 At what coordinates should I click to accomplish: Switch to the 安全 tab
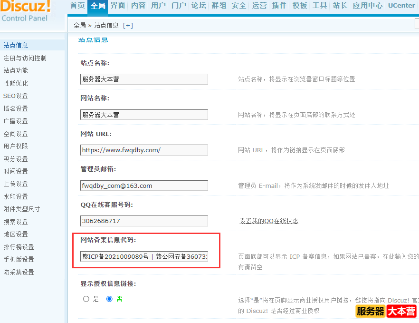[x=238, y=6]
